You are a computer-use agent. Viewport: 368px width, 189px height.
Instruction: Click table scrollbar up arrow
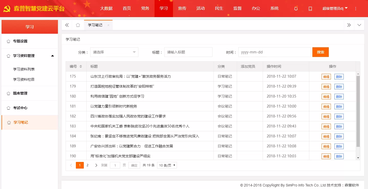[358, 74]
